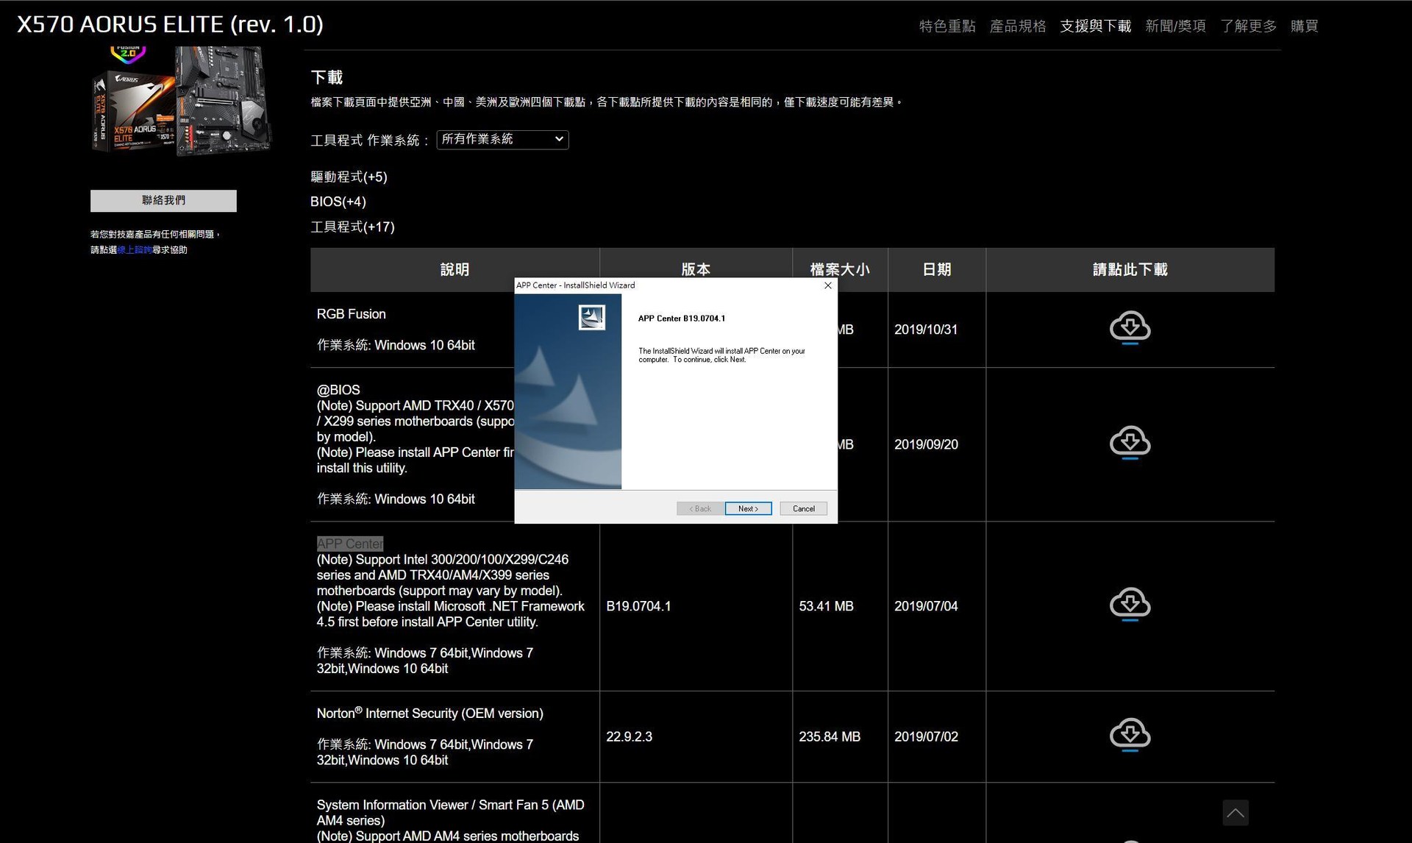Cancel the APP Center installation
1412x843 pixels.
click(x=803, y=508)
